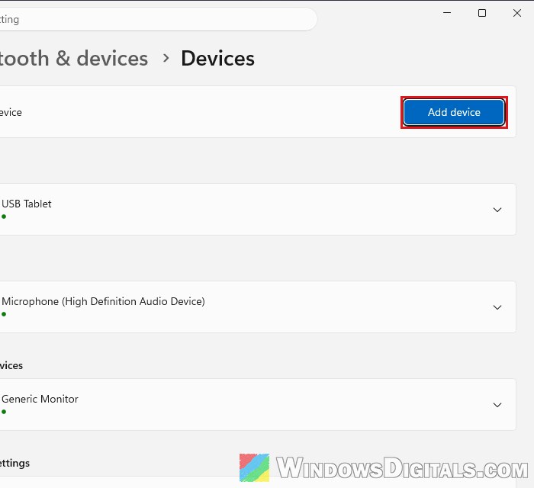Minimize the Settings window

(447, 13)
